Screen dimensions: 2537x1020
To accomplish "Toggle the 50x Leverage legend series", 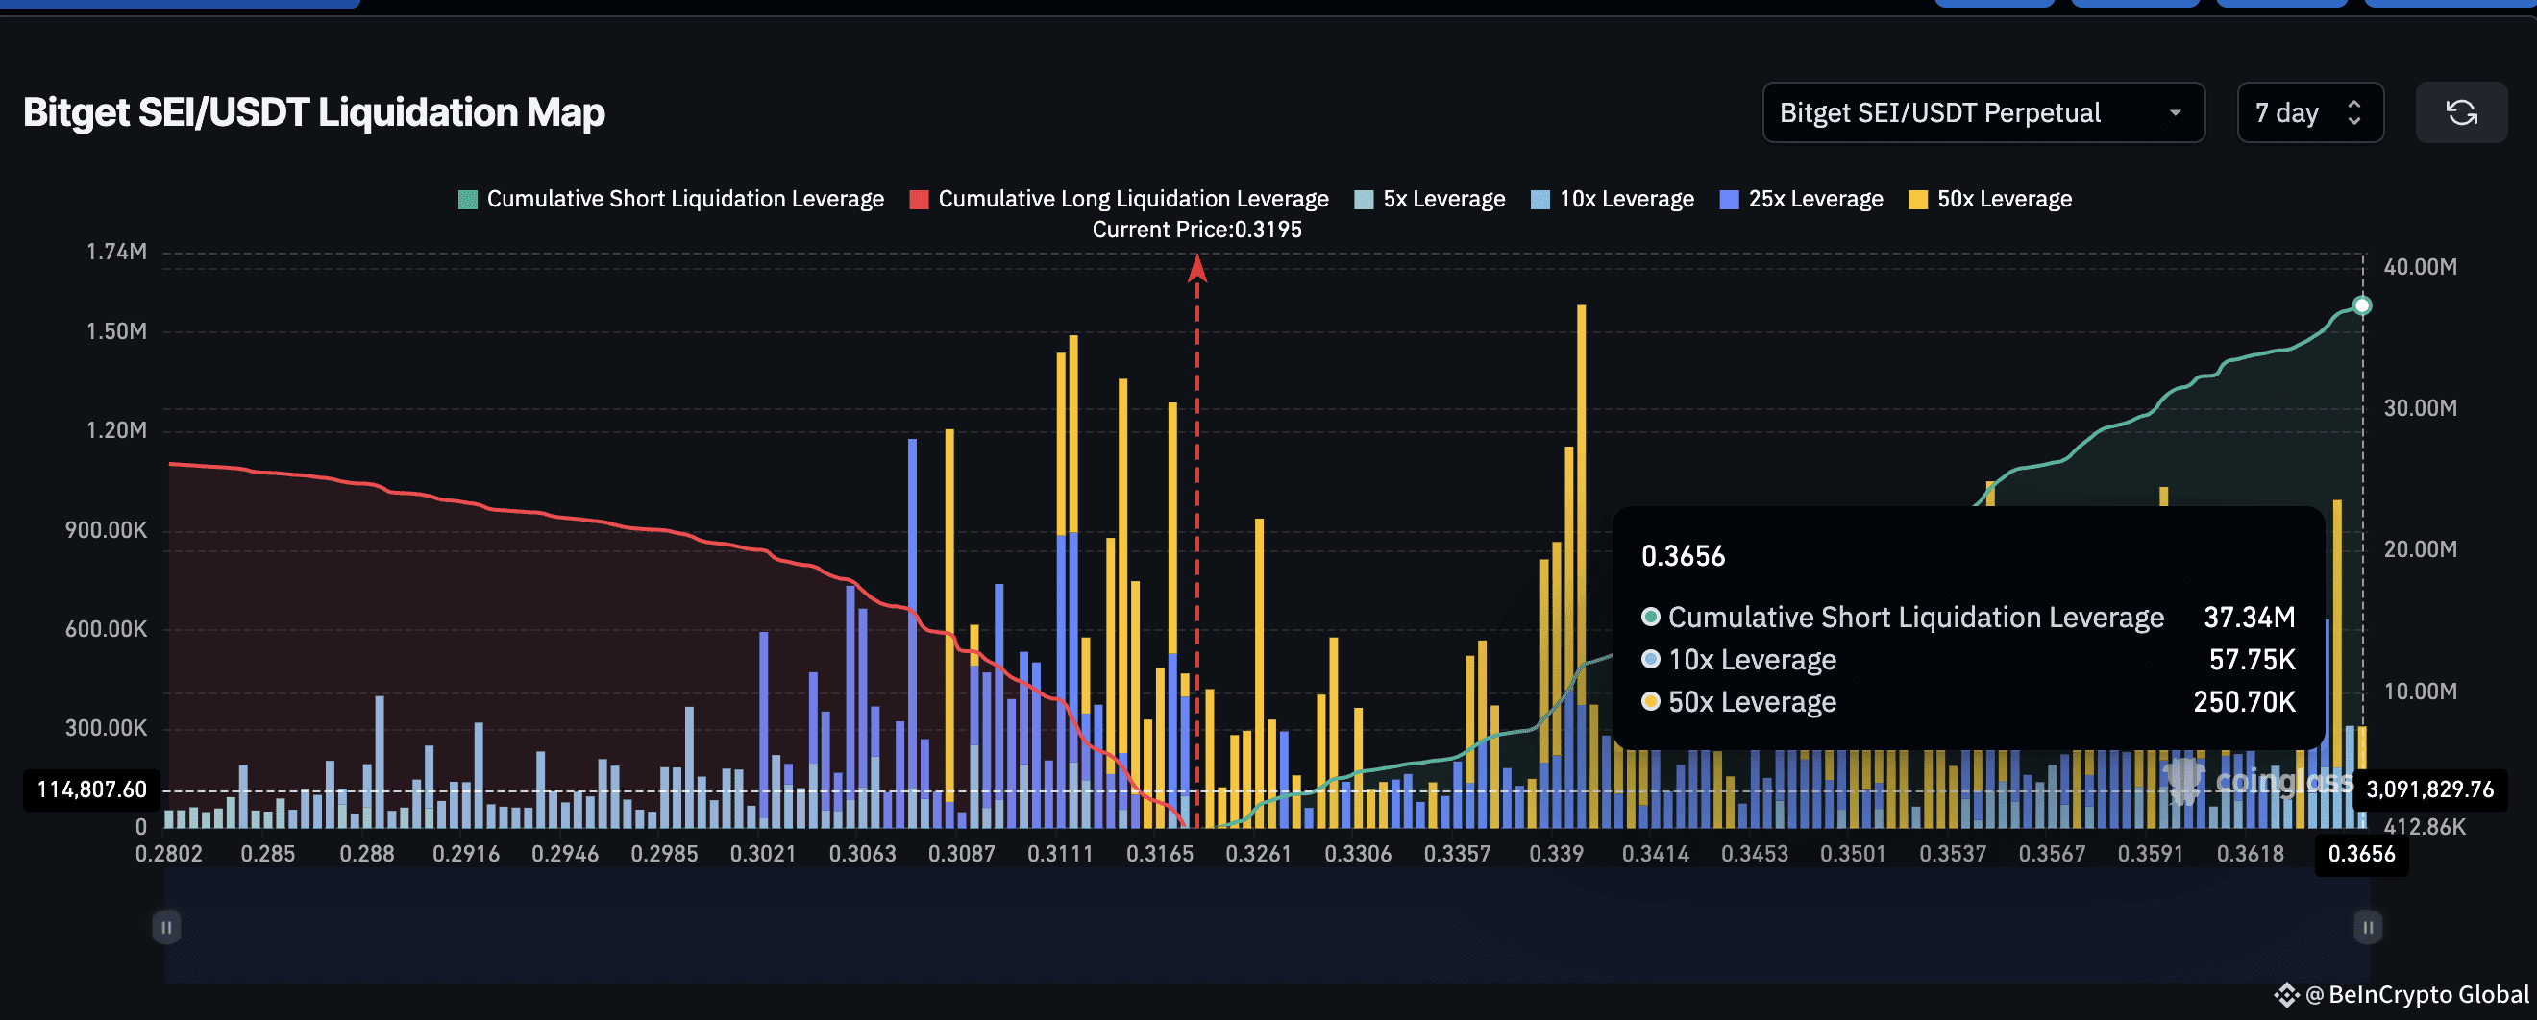I will 1990,199.
